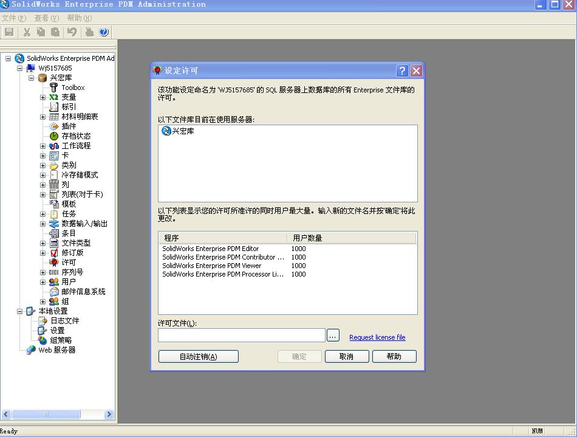
Task: Click the dialog's question-mark help button
Action: coord(402,71)
